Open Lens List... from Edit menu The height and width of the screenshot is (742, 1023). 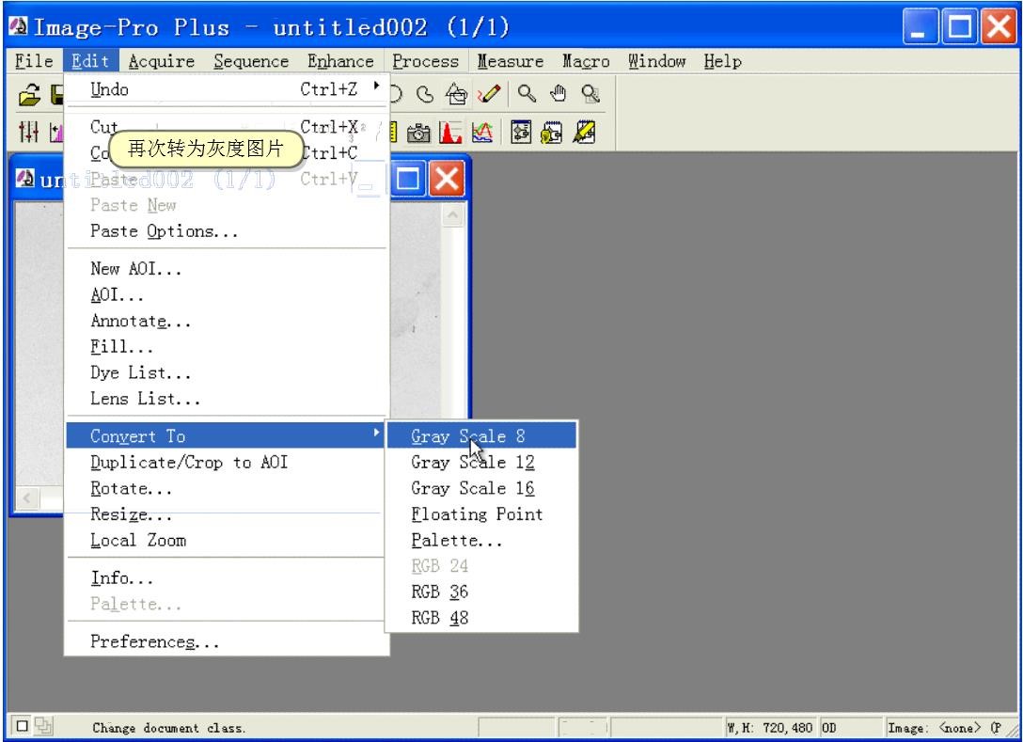tap(227, 398)
